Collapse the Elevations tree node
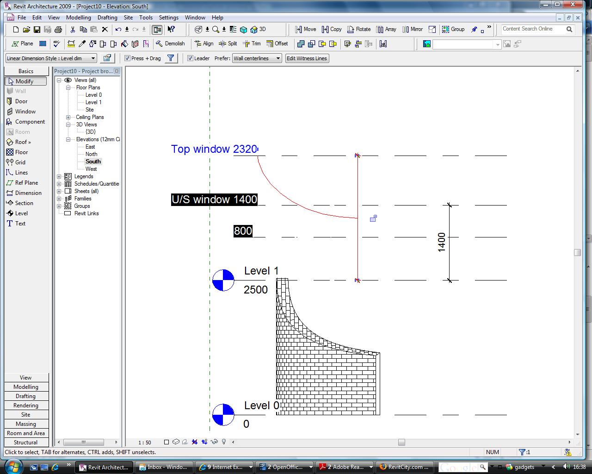The width and height of the screenshot is (592, 474). pos(68,139)
